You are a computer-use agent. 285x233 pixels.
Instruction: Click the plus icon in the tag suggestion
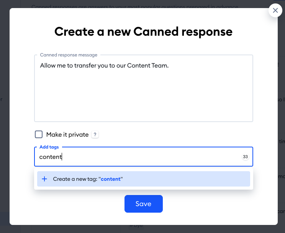[x=44, y=179]
